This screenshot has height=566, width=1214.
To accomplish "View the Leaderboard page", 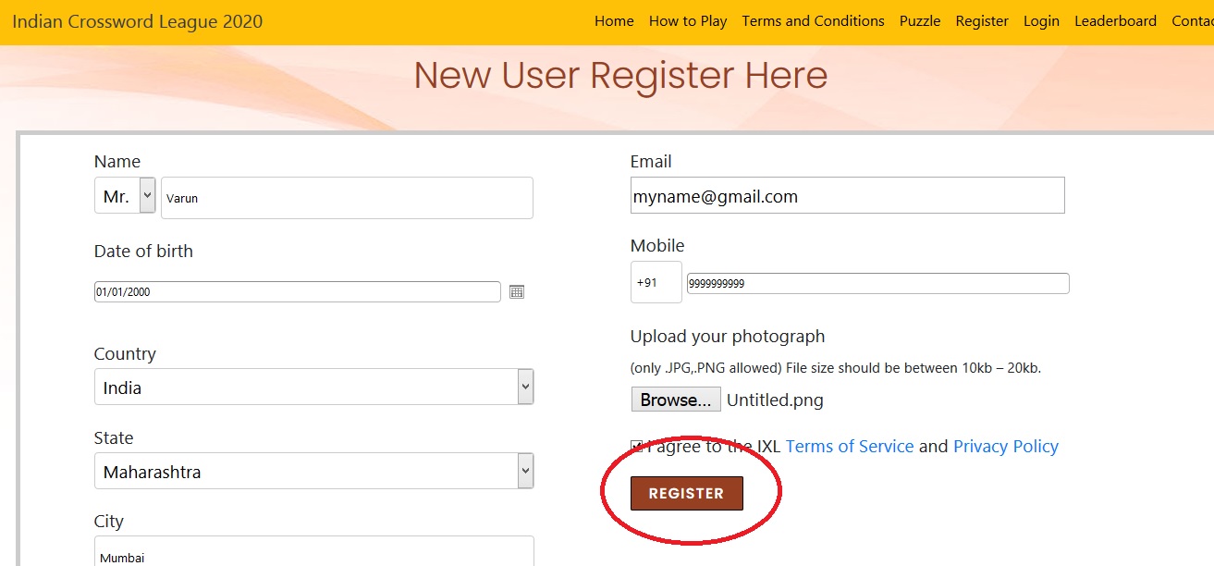I will (x=1115, y=21).
